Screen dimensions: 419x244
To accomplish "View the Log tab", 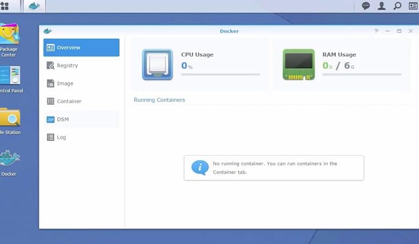I will [81, 137].
